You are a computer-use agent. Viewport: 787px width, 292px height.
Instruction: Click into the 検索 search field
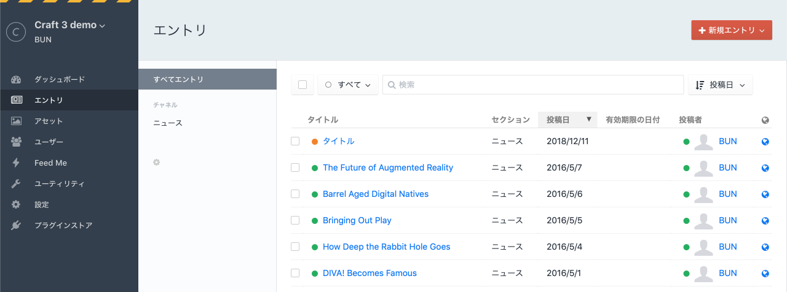(533, 85)
